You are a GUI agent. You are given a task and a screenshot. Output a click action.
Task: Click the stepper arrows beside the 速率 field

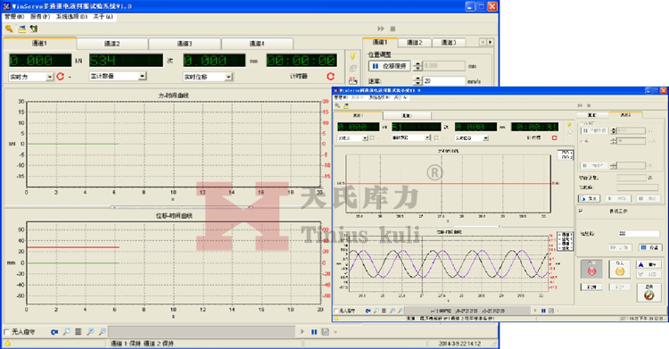[417, 80]
